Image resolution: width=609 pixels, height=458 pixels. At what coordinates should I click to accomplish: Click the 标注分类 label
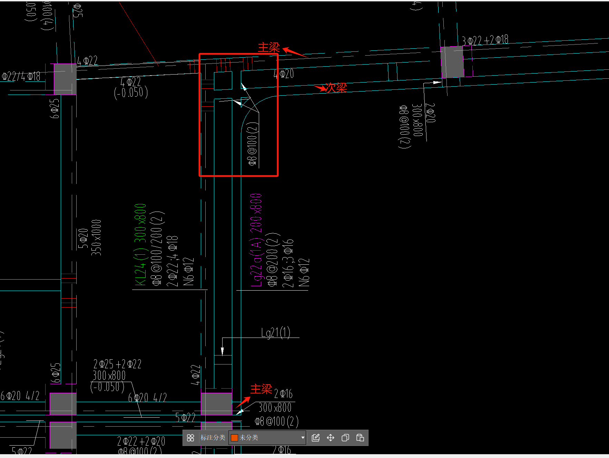click(x=213, y=438)
